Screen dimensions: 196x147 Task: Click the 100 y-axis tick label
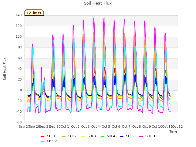click(x=19, y=37)
